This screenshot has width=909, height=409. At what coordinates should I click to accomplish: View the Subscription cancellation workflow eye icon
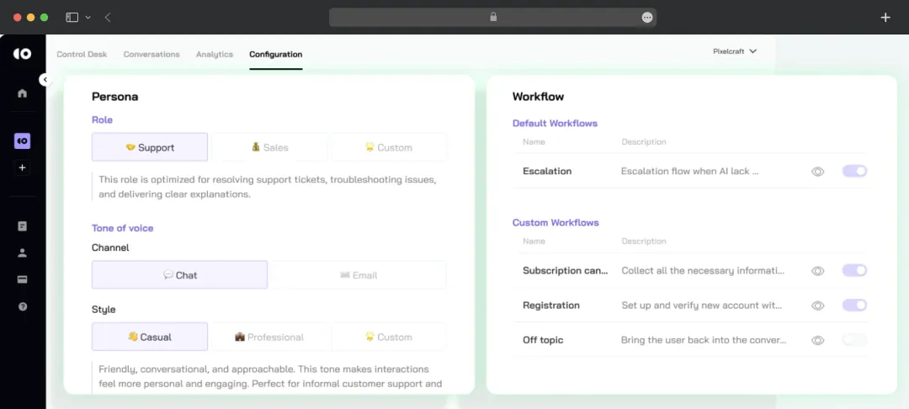[x=817, y=270]
